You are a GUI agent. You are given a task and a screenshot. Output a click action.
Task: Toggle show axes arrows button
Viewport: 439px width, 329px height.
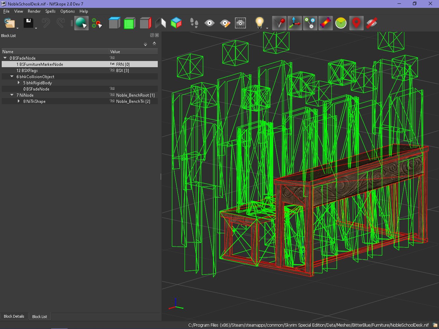(295, 23)
